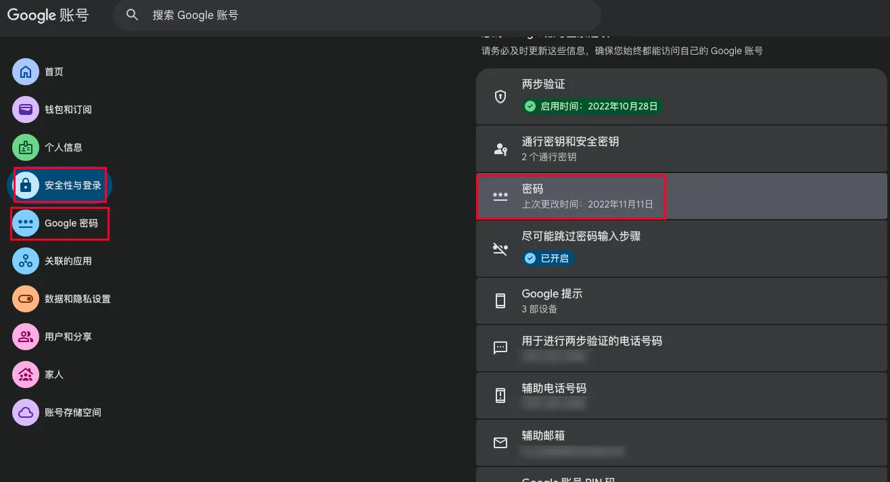Click the crossed-out password icon beside 尽可能跳过密码输入步骤
The image size is (890, 482).
[x=500, y=249]
